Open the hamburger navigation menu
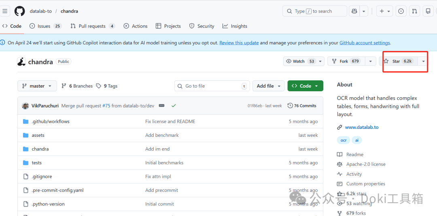The height and width of the screenshot is (216, 437). (5, 11)
